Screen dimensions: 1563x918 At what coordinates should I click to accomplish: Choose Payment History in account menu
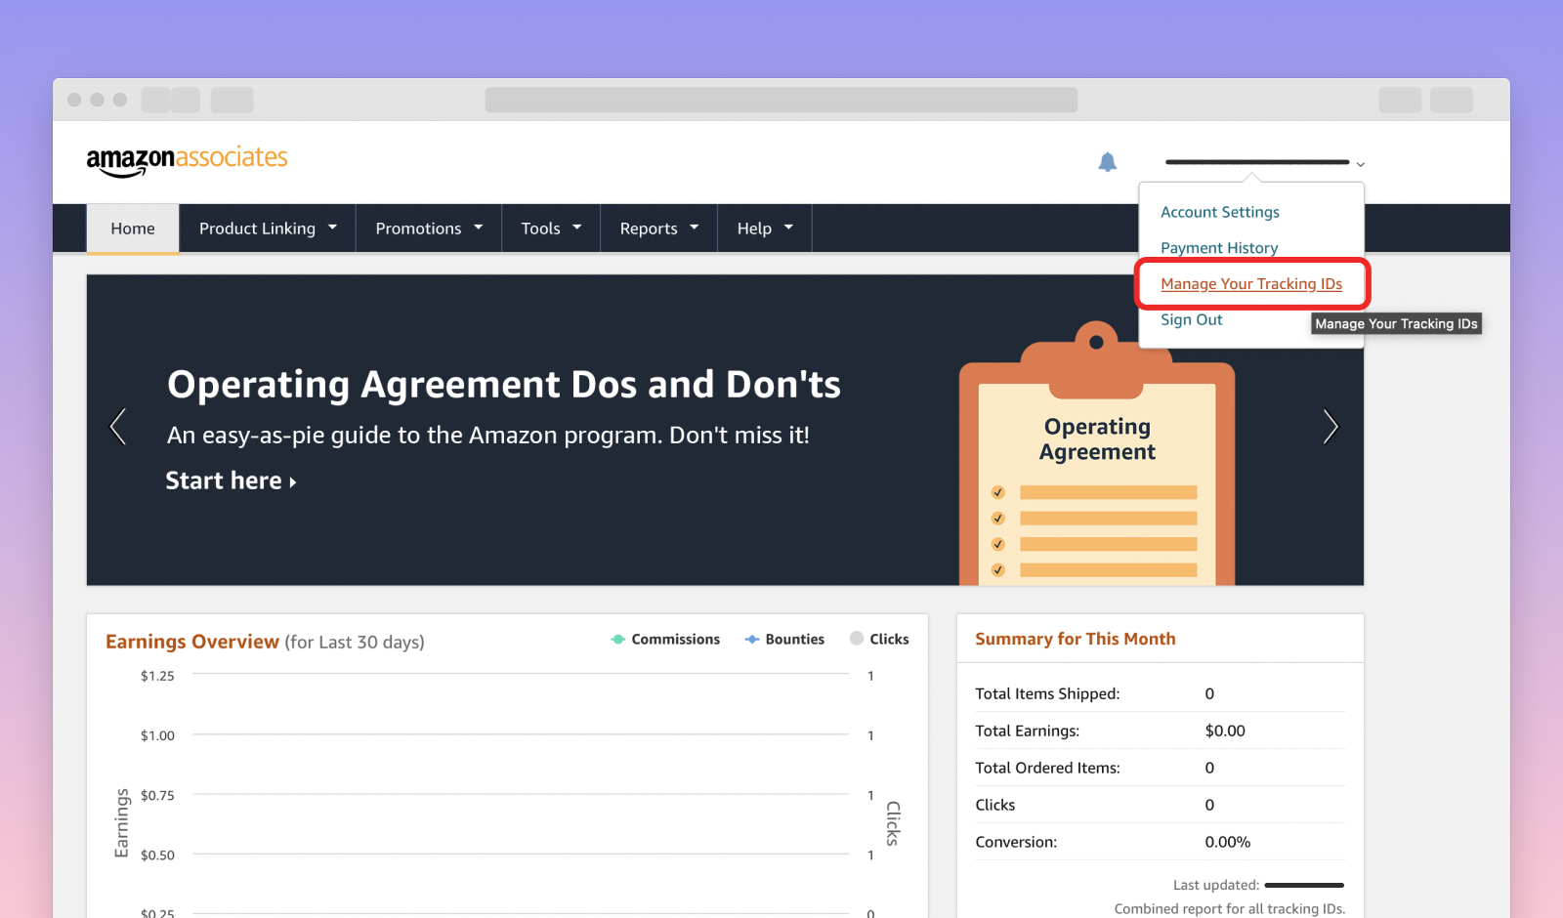click(1218, 248)
